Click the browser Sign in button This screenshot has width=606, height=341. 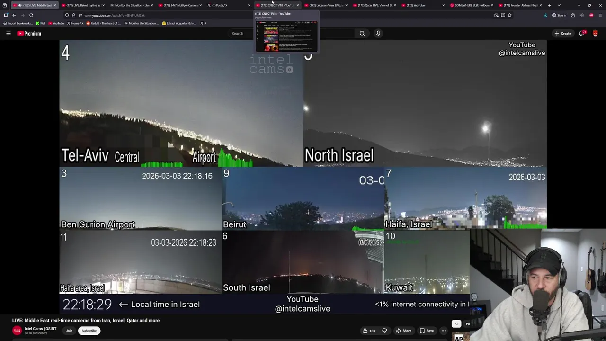click(559, 15)
